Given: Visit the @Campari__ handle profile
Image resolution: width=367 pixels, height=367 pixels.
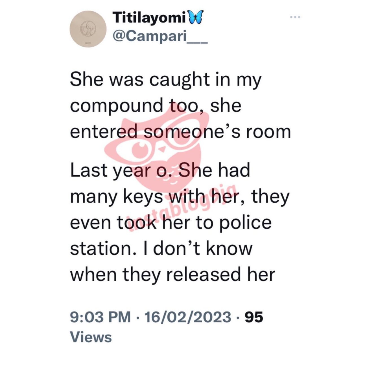Looking at the screenshot, I should tap(160, 36).
